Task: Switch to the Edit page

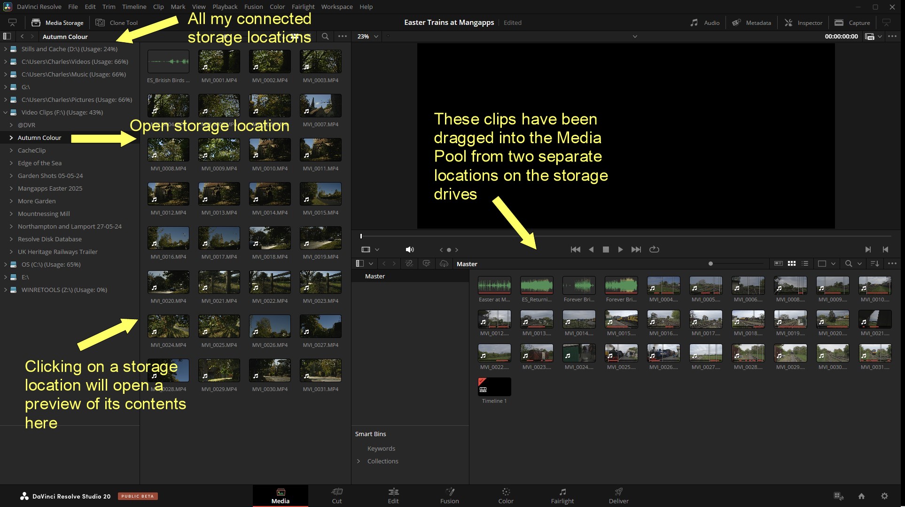Action: point(393,496)
